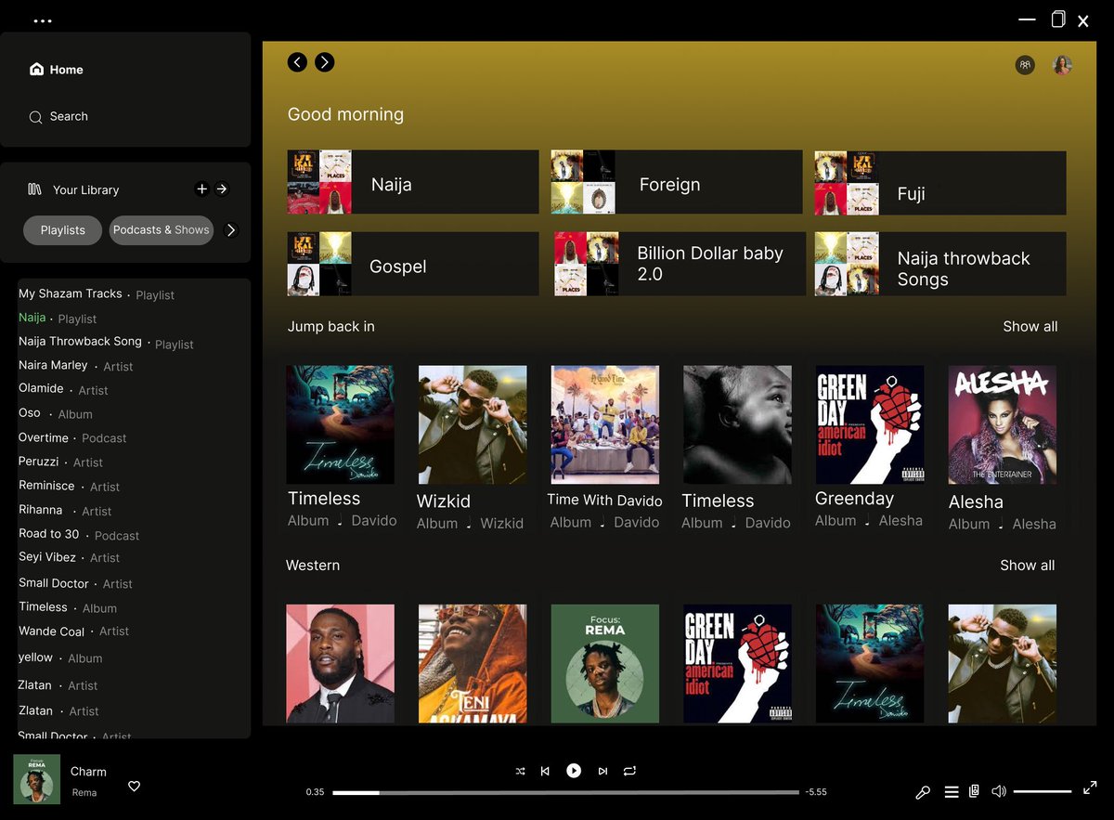Screen dimensions: 1114x820
Task: Navigate forward with the right arrow button
Action: (x=324, y=62)
